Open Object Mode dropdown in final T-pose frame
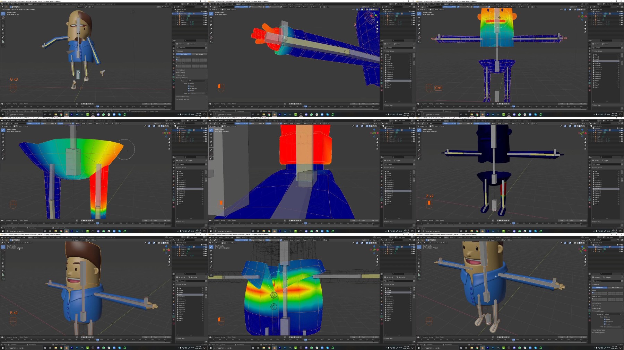The image size is (624, 350). tap(423, 243)
